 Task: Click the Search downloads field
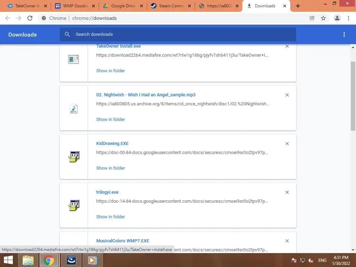click(x=178, y=34)
